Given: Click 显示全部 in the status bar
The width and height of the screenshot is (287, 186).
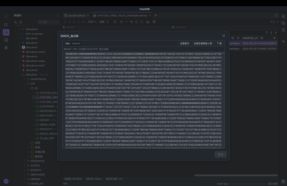Looking at the screenshot, I should tap(273, 184).
